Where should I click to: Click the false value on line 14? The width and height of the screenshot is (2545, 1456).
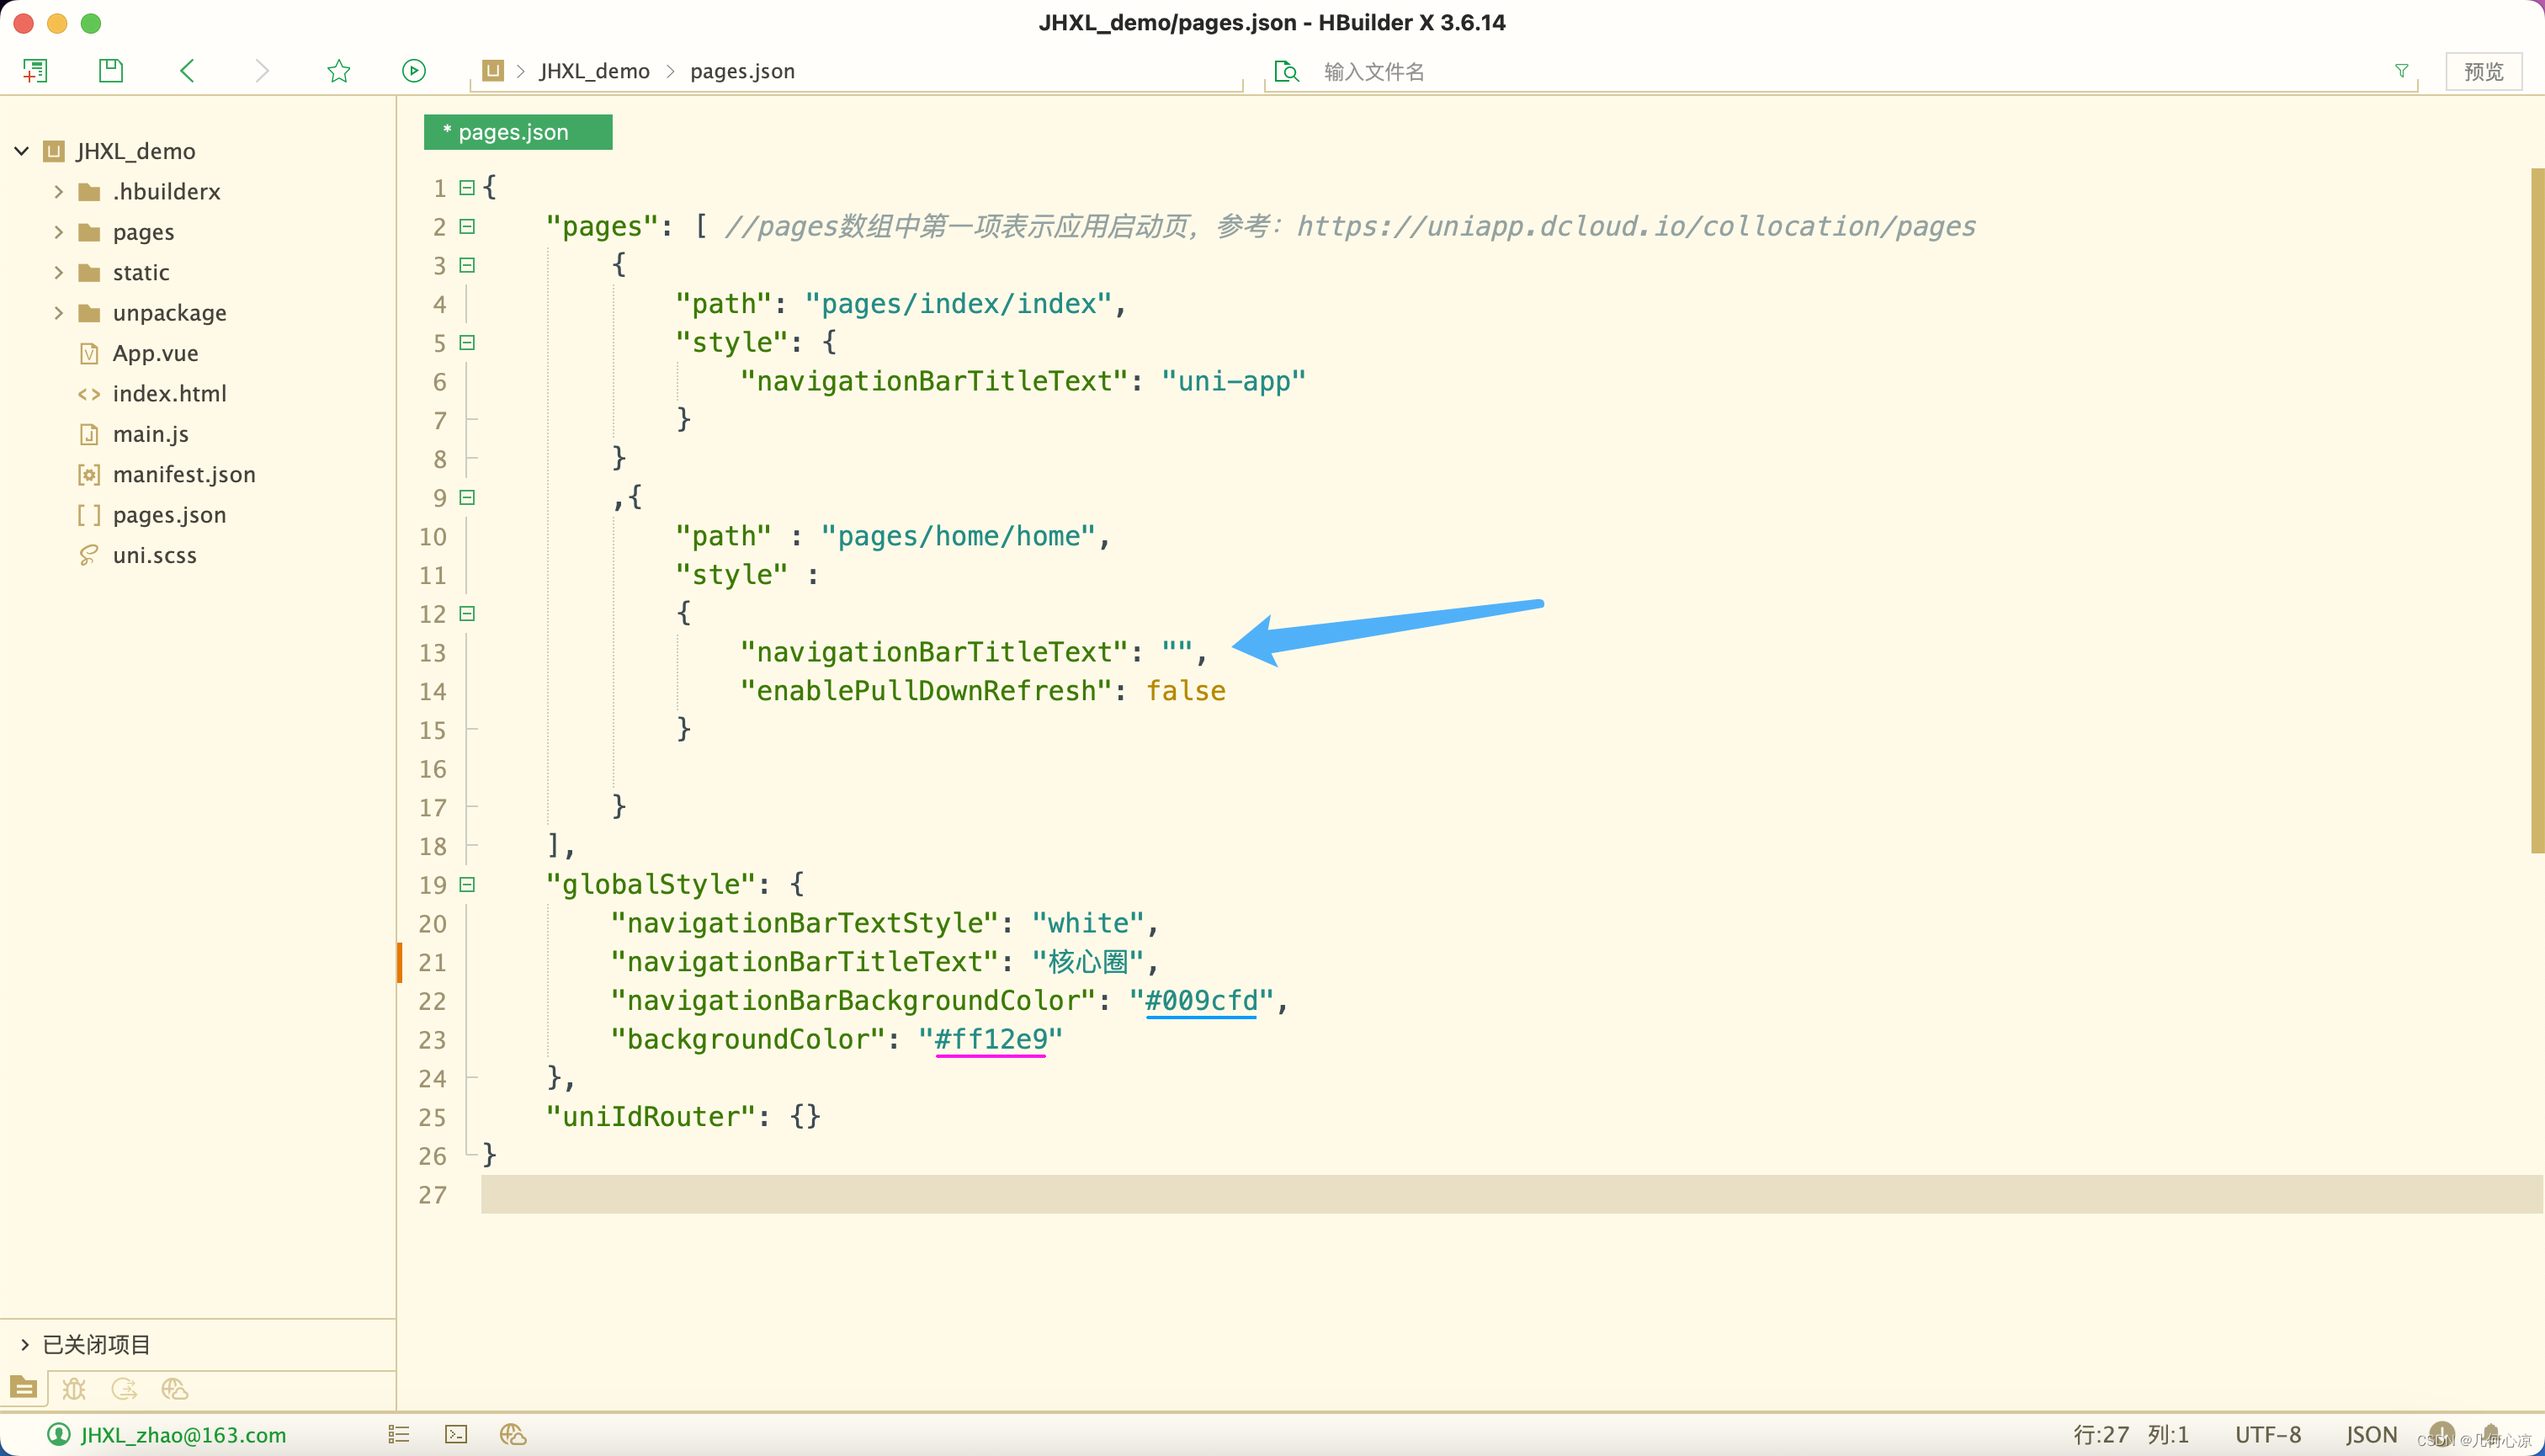click(1185, 691)
